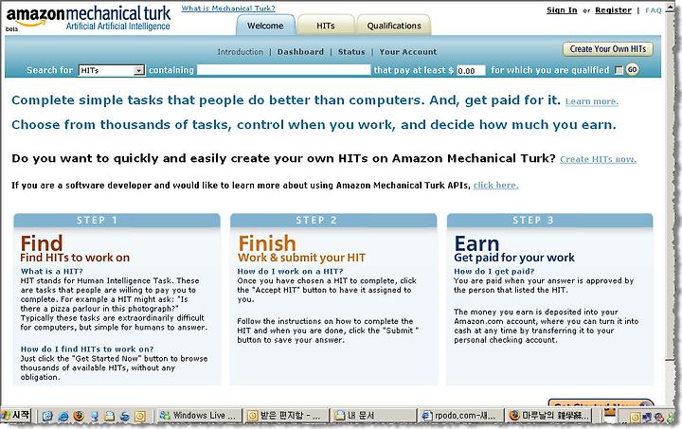
Task: Switch to the '내 문서' taskbar window
Action: click(x=372, y=416)
